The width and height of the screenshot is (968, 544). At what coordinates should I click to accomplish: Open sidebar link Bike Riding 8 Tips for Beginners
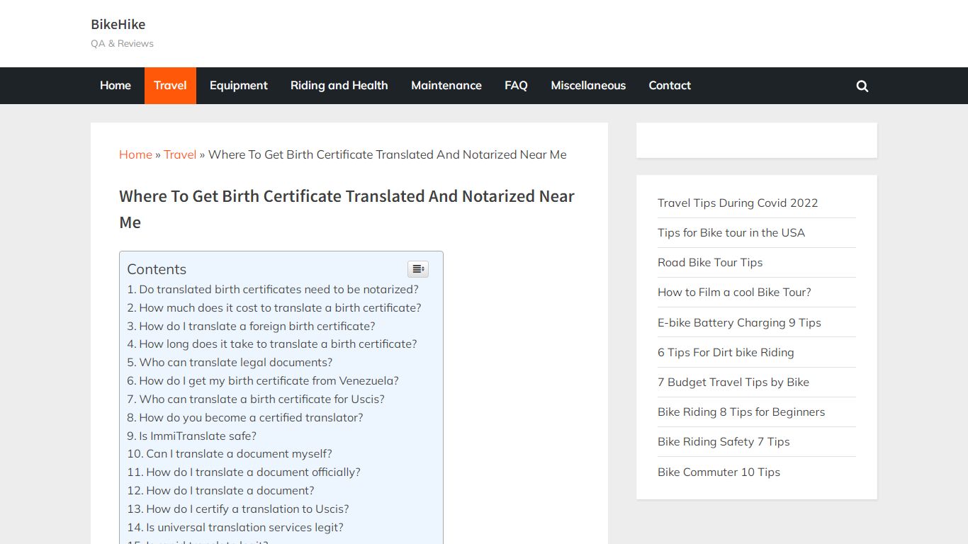coord(741,412)
